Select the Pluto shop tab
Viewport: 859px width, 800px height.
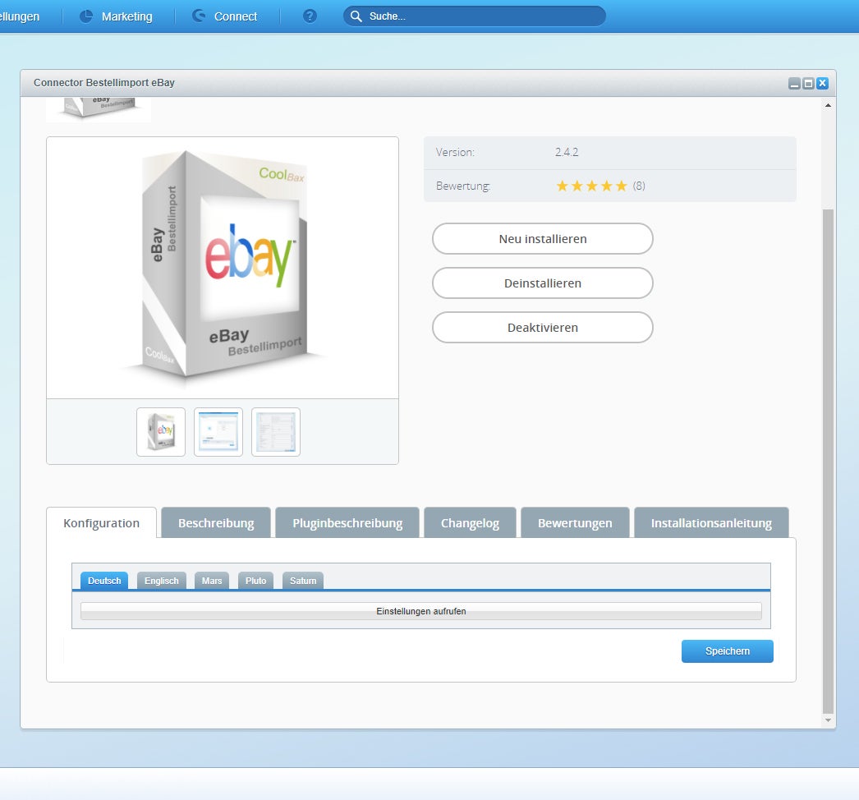[256, 581]
